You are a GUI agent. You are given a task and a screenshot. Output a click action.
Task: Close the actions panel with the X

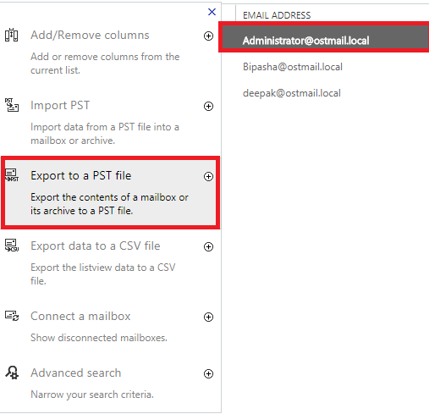tap(212, 12)
